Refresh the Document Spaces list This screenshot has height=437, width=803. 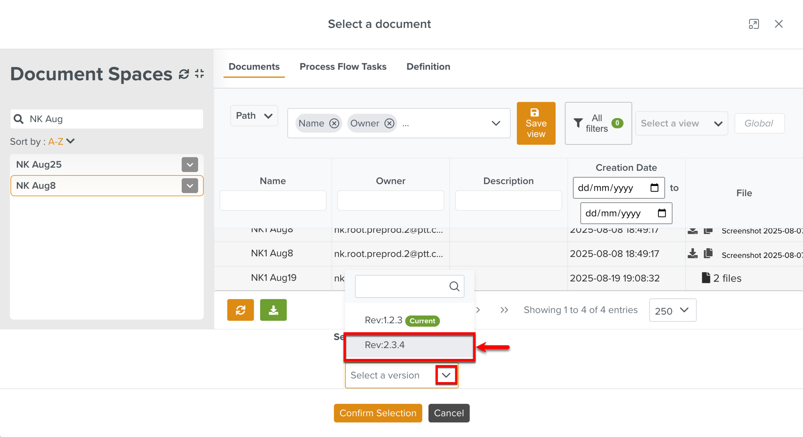click(184, 74)
